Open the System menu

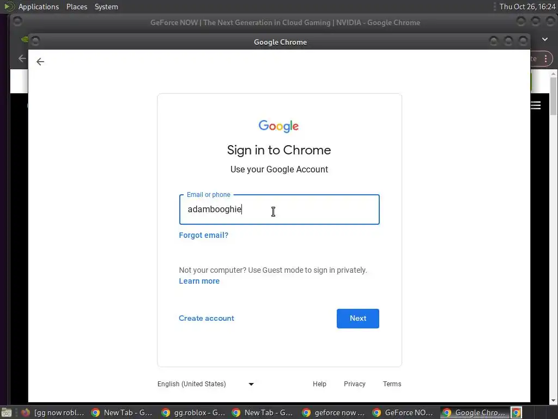(106, 7)
